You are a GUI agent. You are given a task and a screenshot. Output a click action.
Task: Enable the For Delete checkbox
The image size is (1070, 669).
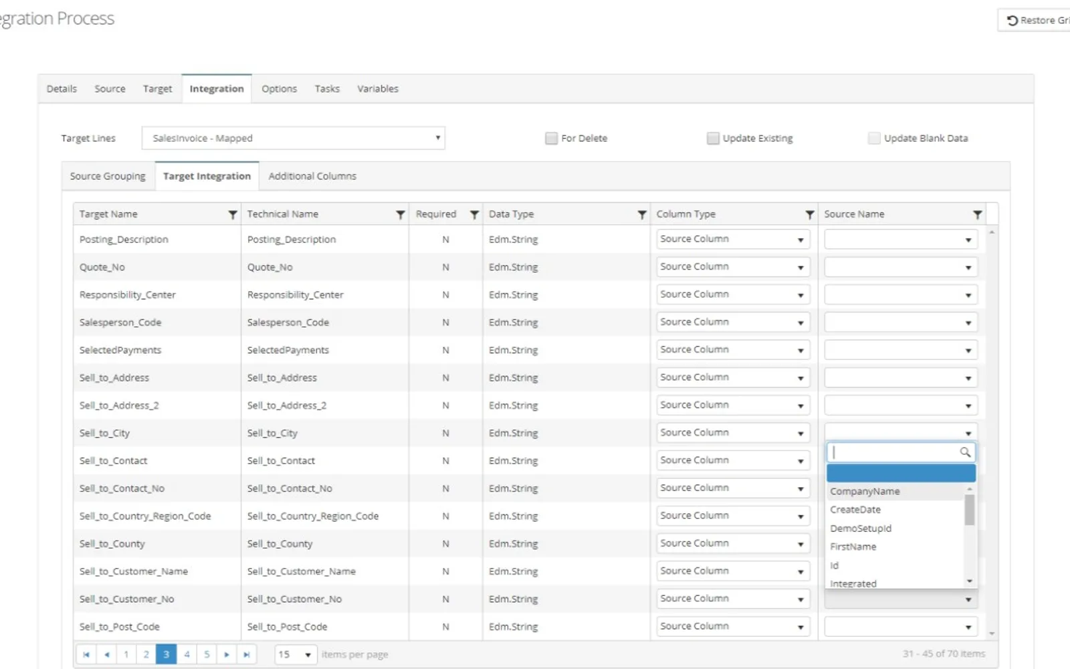(551, 138)
